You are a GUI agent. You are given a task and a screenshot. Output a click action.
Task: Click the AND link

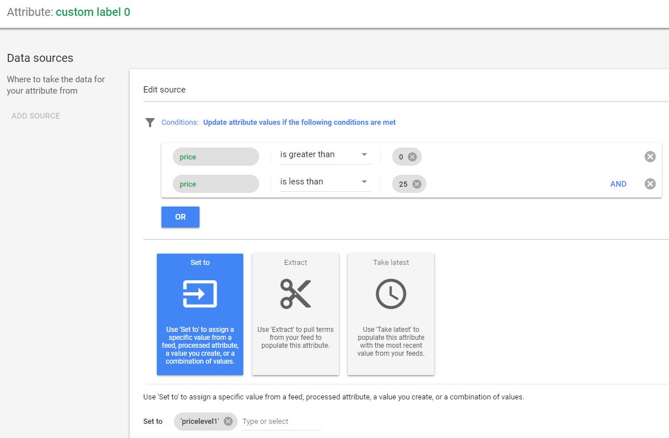tap(618, 184)
